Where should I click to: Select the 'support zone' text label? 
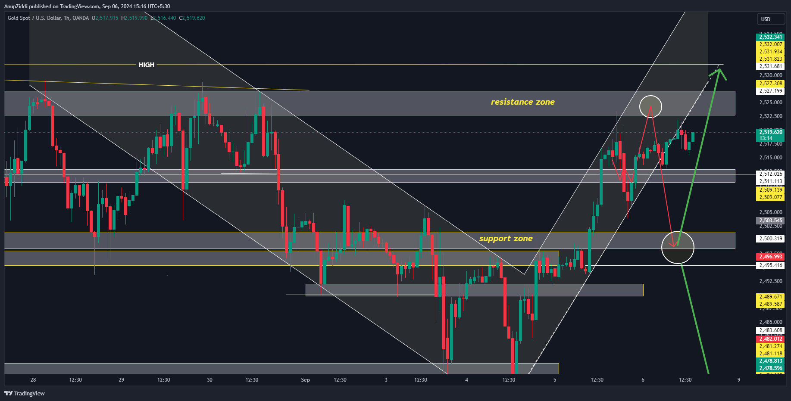pyautogui.click(x=506, y=239)
